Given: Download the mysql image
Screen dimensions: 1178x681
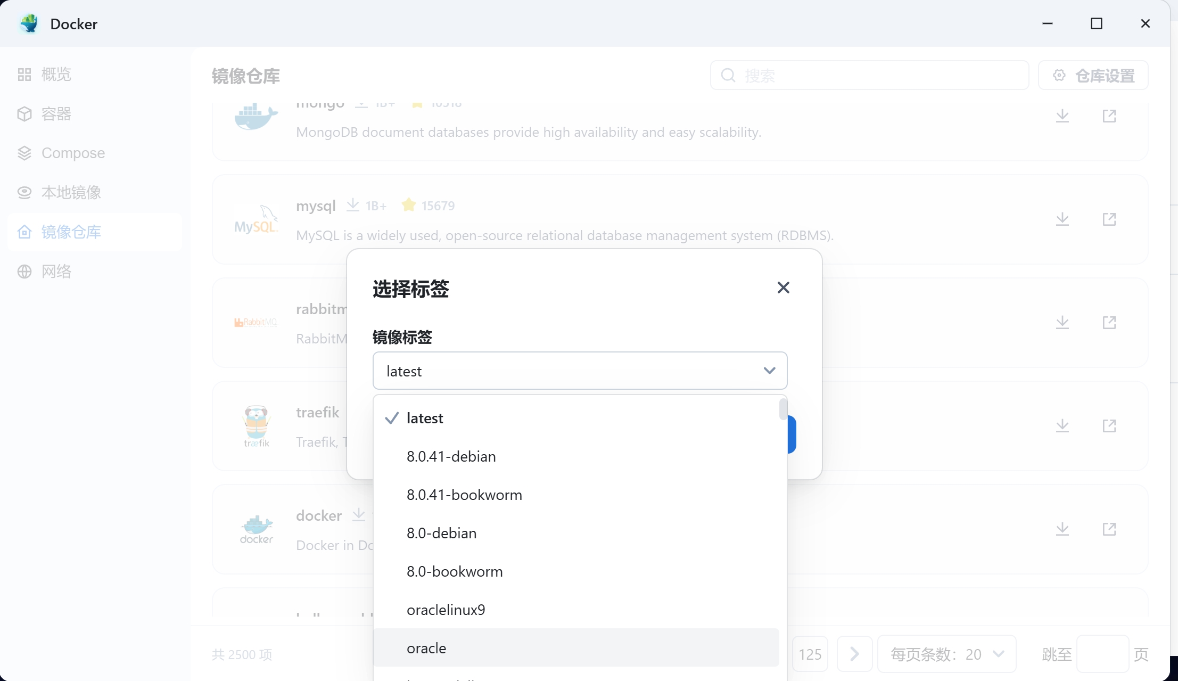Looking at the screenshot, I should click(x=1062, y=219).
